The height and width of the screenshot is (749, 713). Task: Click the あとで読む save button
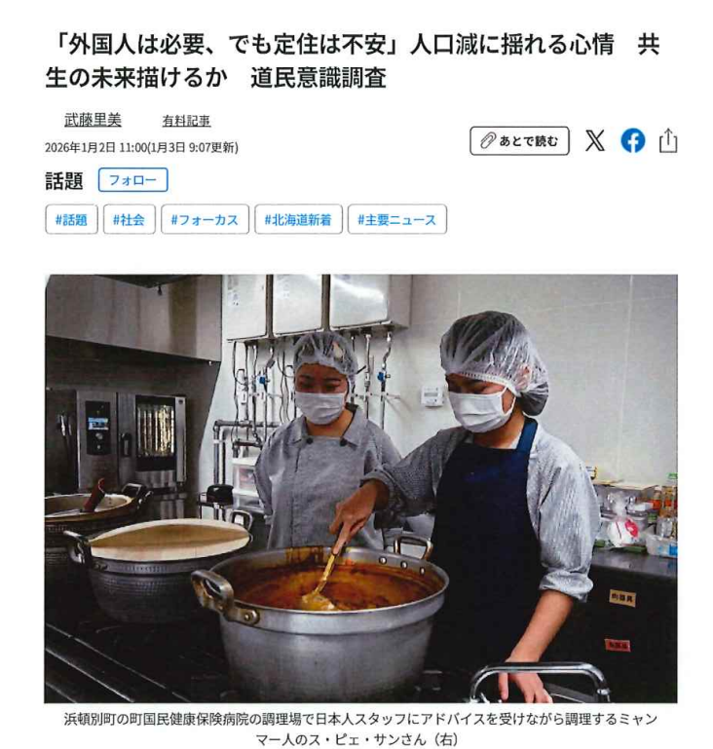pos(519,141)
